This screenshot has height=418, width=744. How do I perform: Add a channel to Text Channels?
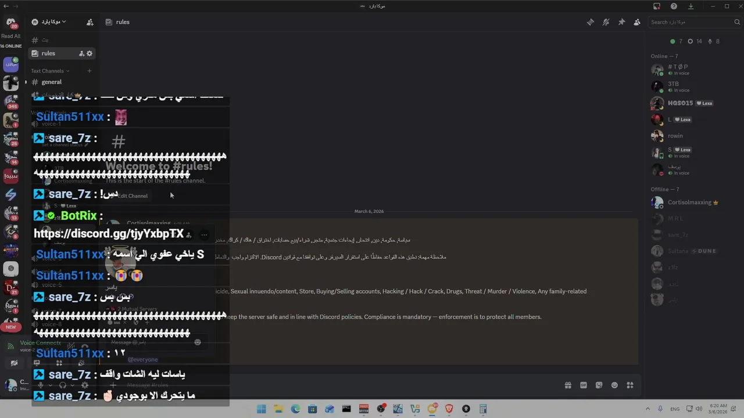click(x=90, y=71)
